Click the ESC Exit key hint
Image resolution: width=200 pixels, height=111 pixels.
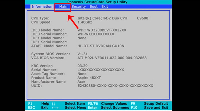38,108
